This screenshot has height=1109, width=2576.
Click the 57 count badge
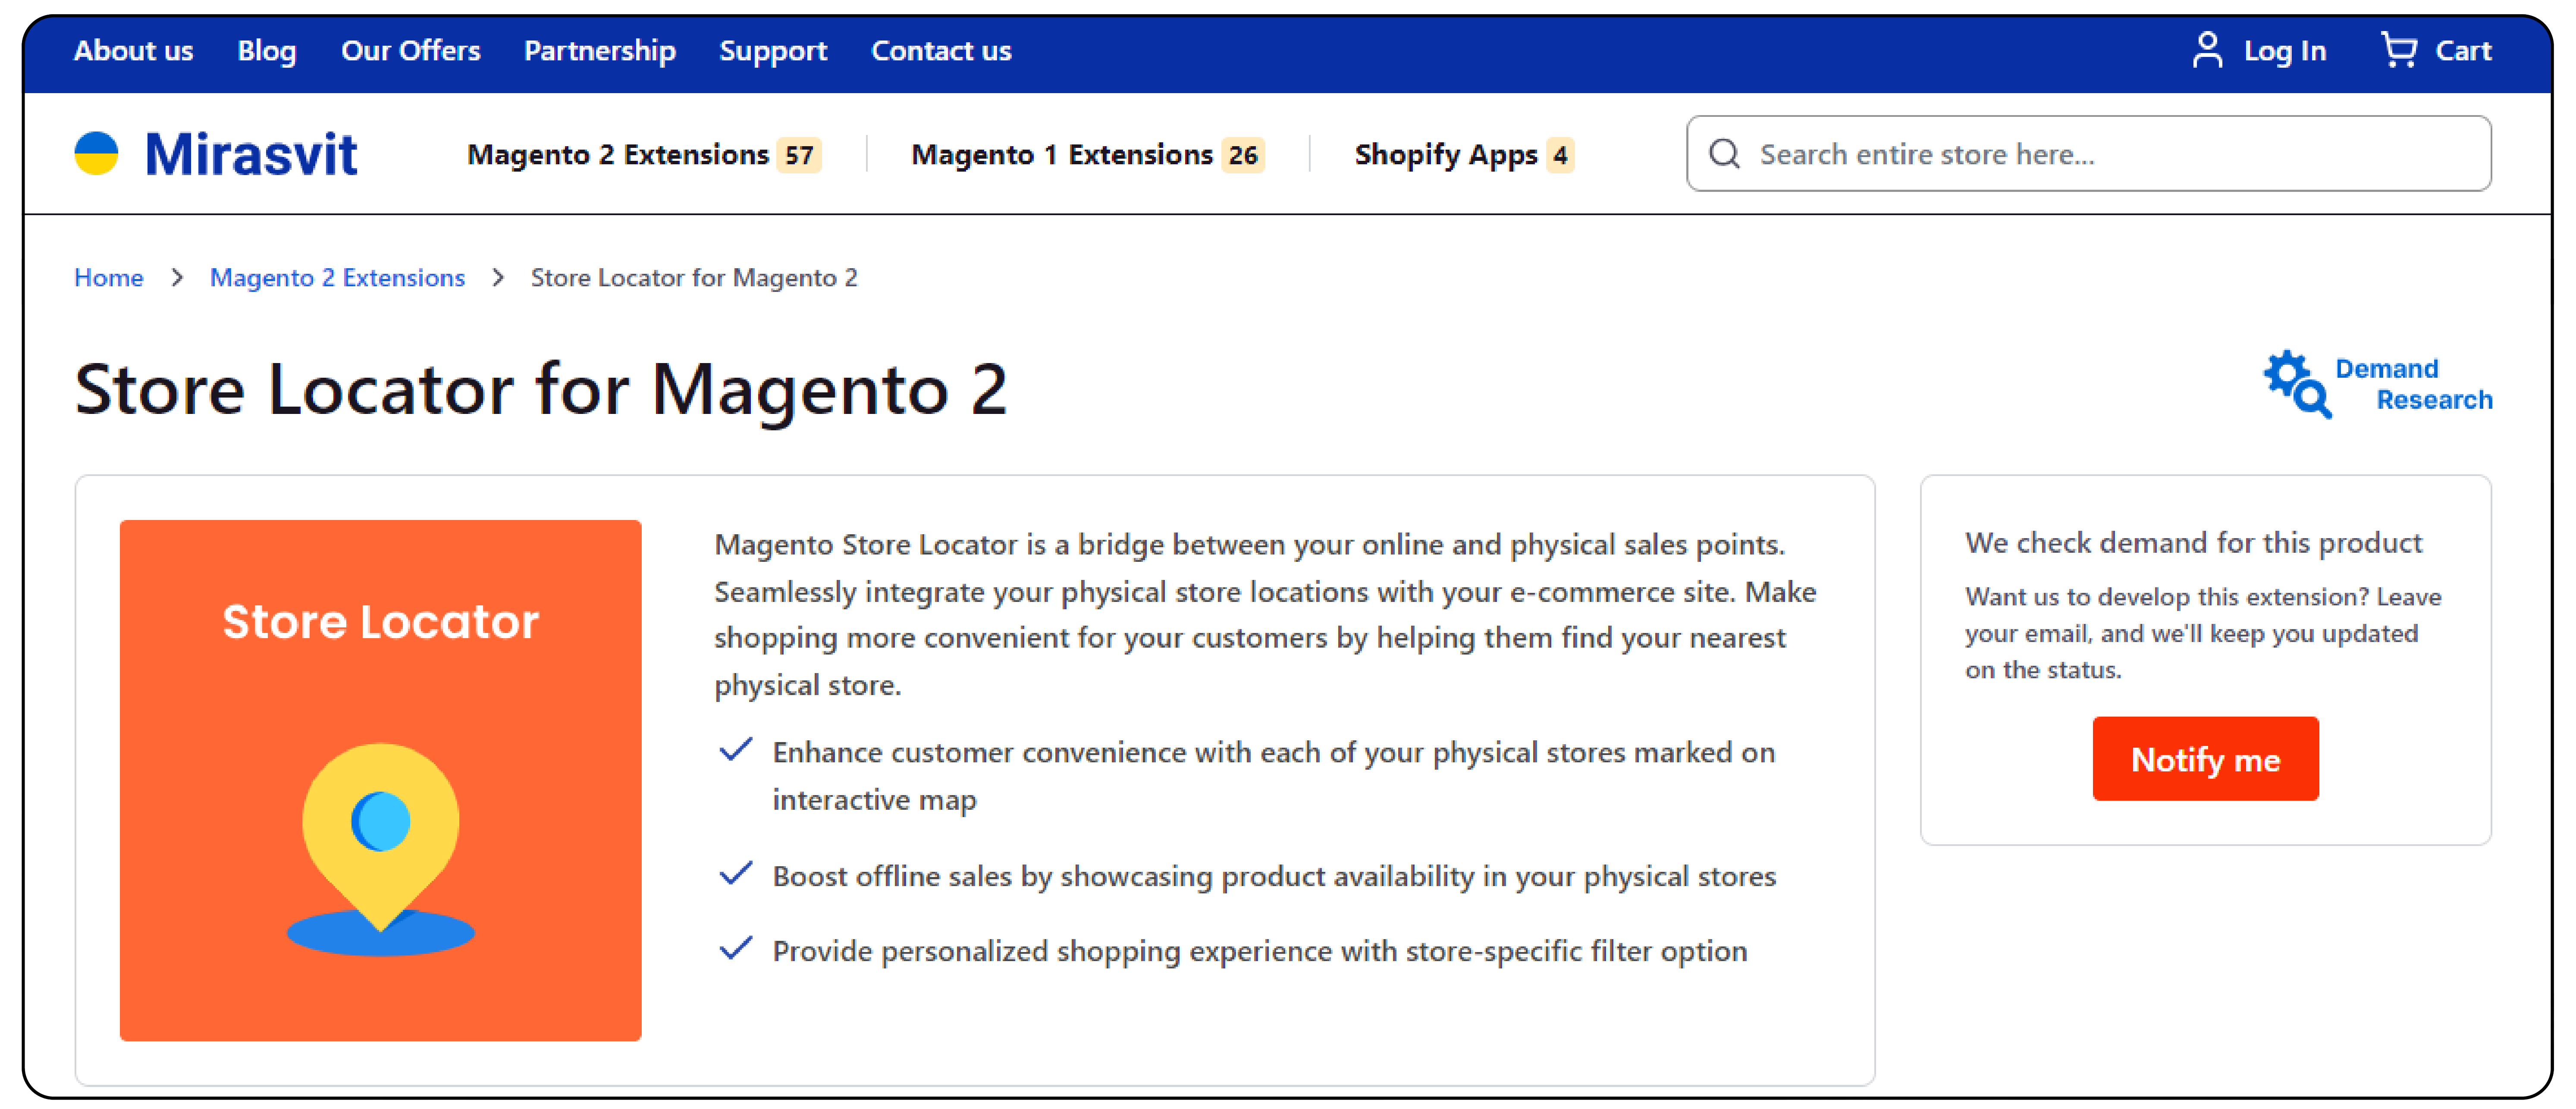pos(799,155)
